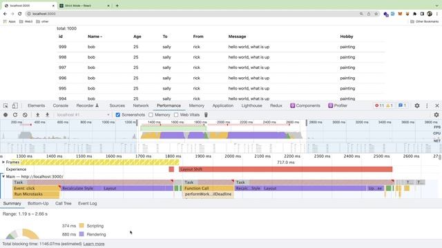Open the Application tab
The height and width of the screenshot is (248, 442).
tap(223, 105)
